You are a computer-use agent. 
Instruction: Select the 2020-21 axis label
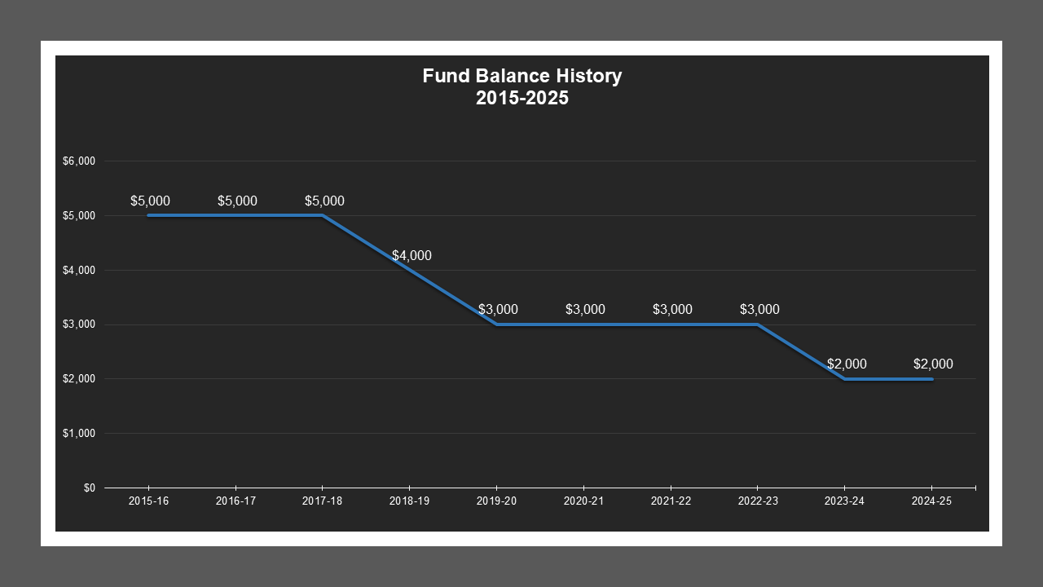click(x=584, y=501)
